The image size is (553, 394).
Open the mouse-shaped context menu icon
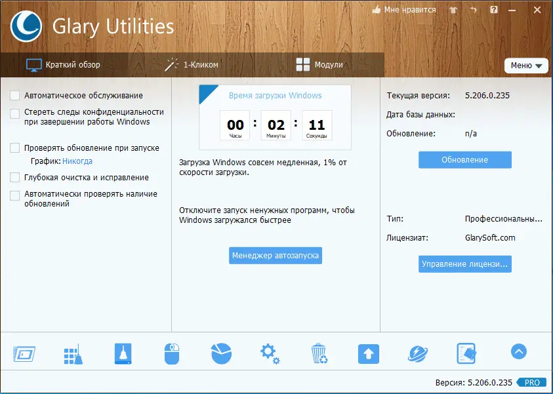tap(172, 354)
